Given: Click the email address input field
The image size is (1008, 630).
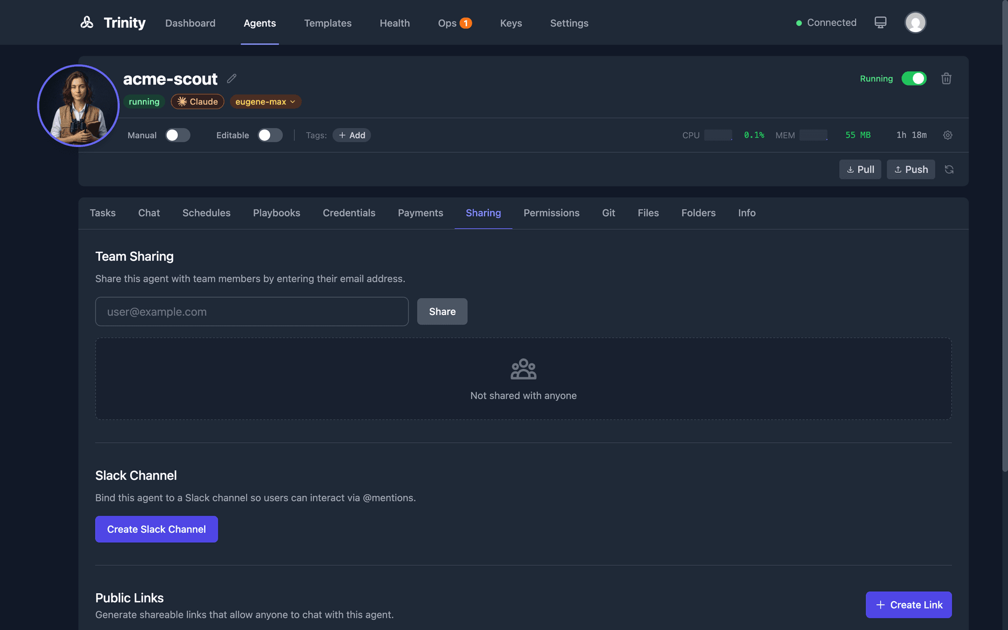Looking at the screenshot, I should [251, 311].
